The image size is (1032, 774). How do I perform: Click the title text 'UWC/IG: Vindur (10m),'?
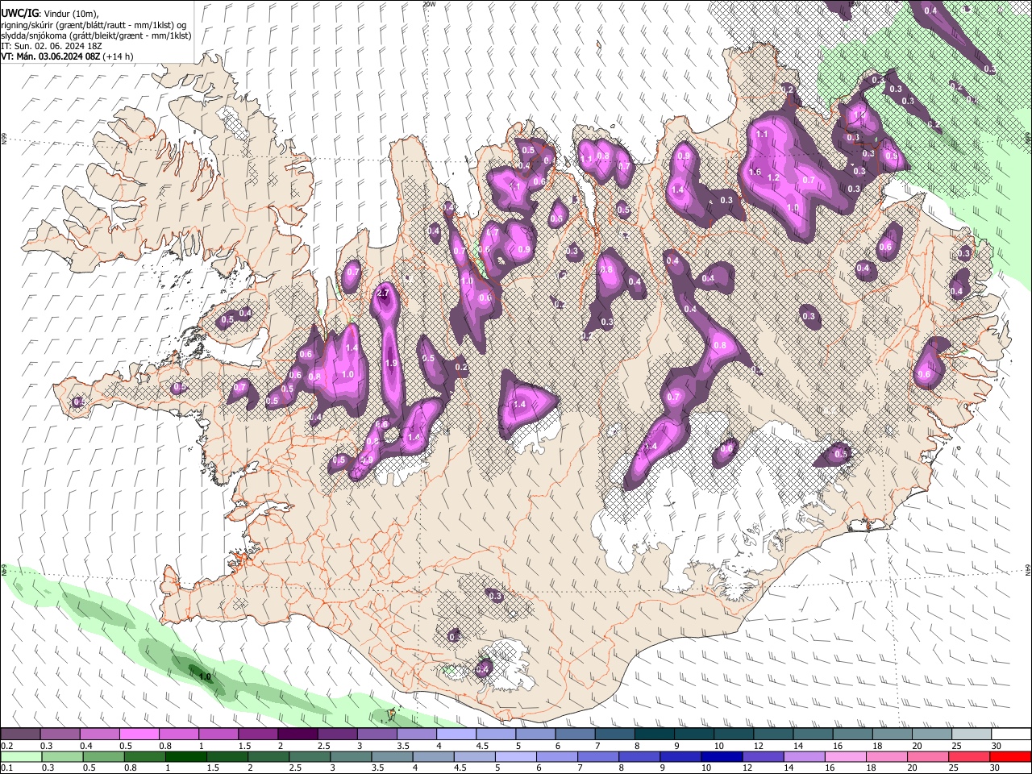click(48, 12)
